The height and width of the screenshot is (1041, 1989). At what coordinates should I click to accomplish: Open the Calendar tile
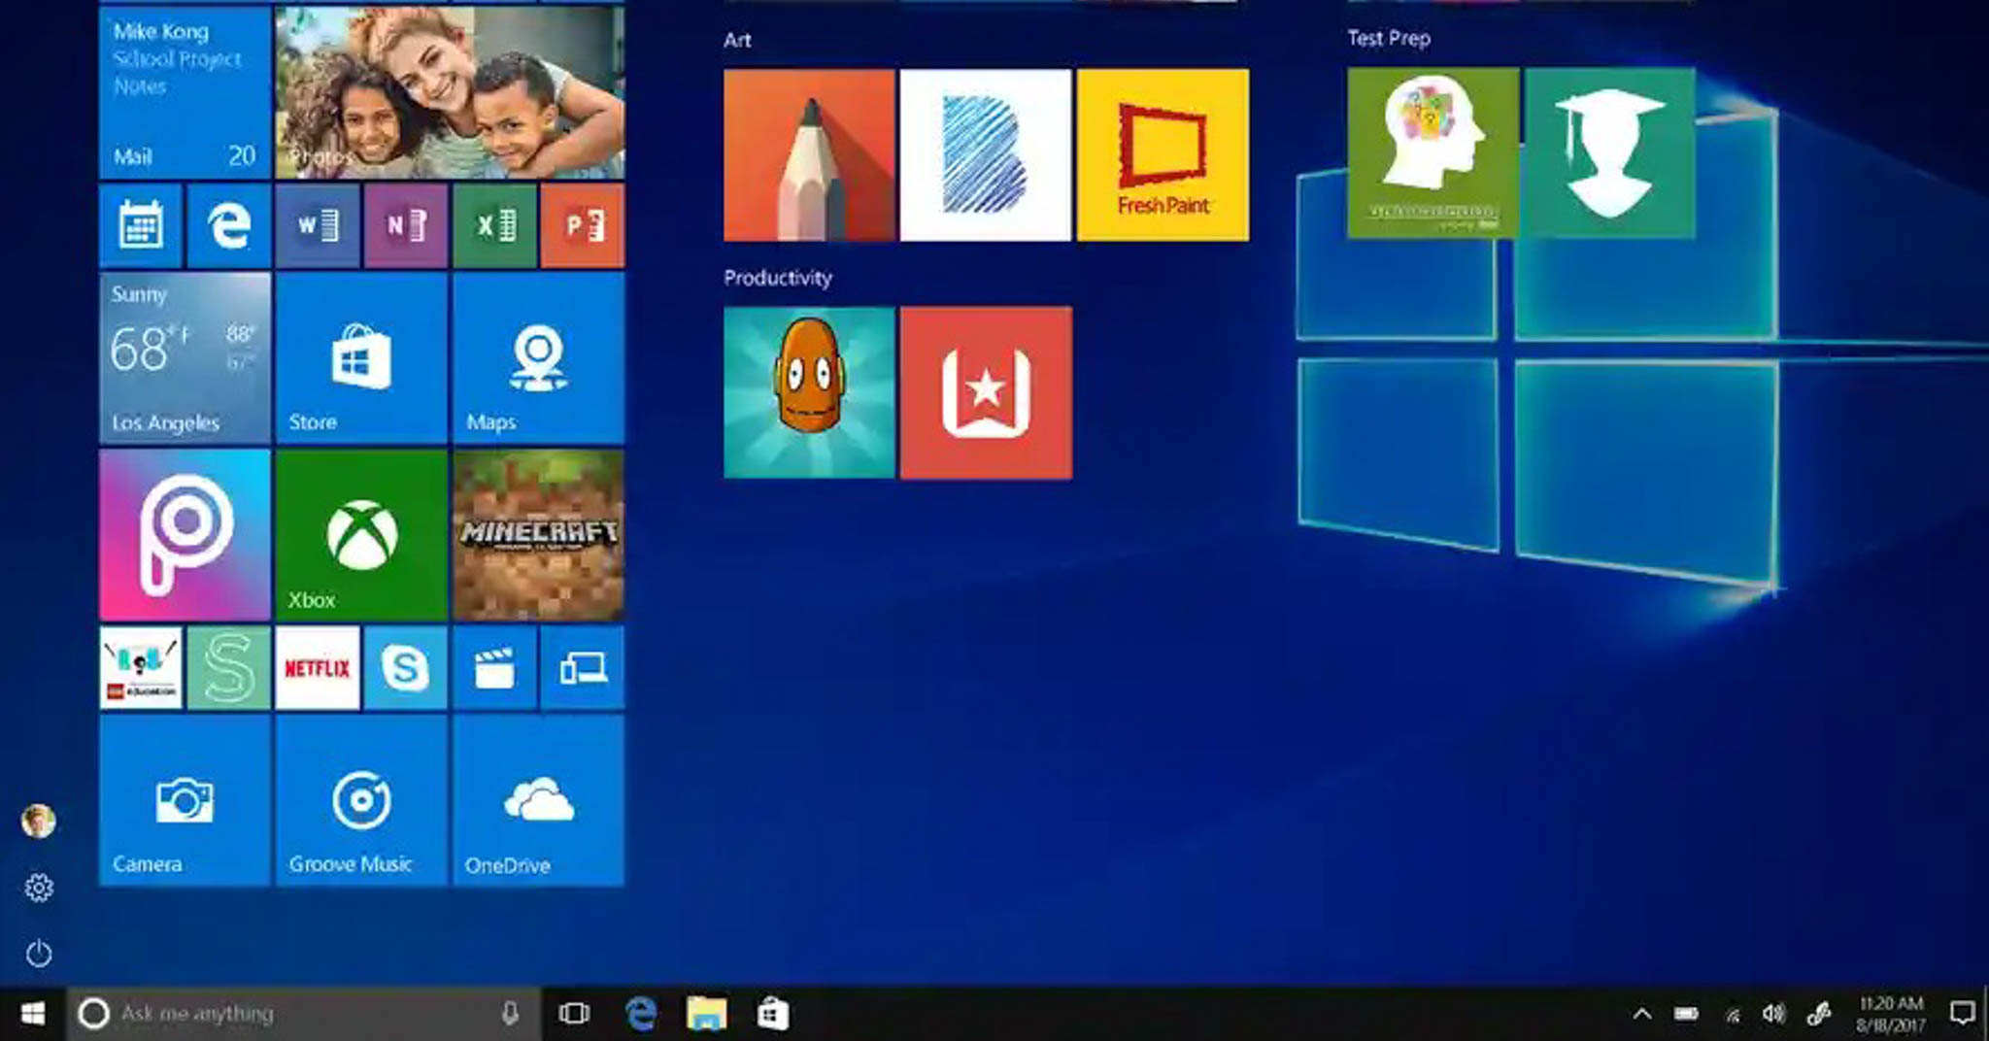click(141, 225)
